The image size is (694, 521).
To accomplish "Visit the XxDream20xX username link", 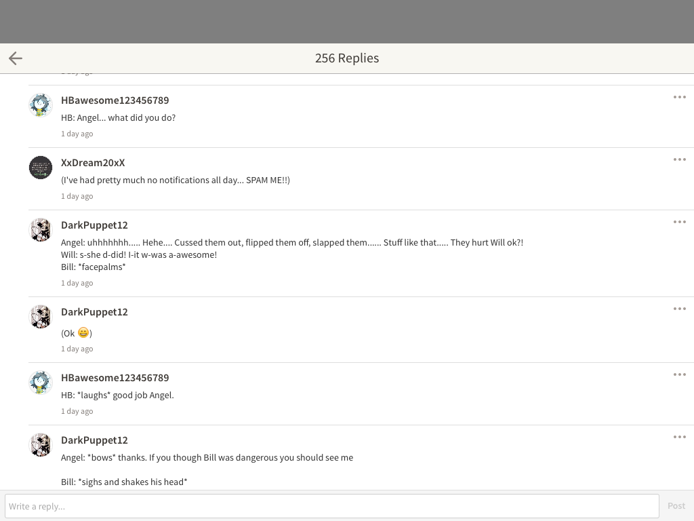I will click(93, 163).
